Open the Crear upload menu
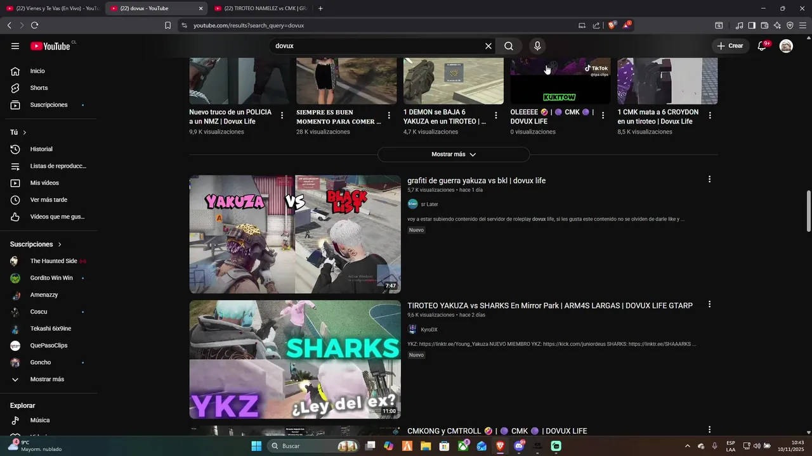 [730, 46]
